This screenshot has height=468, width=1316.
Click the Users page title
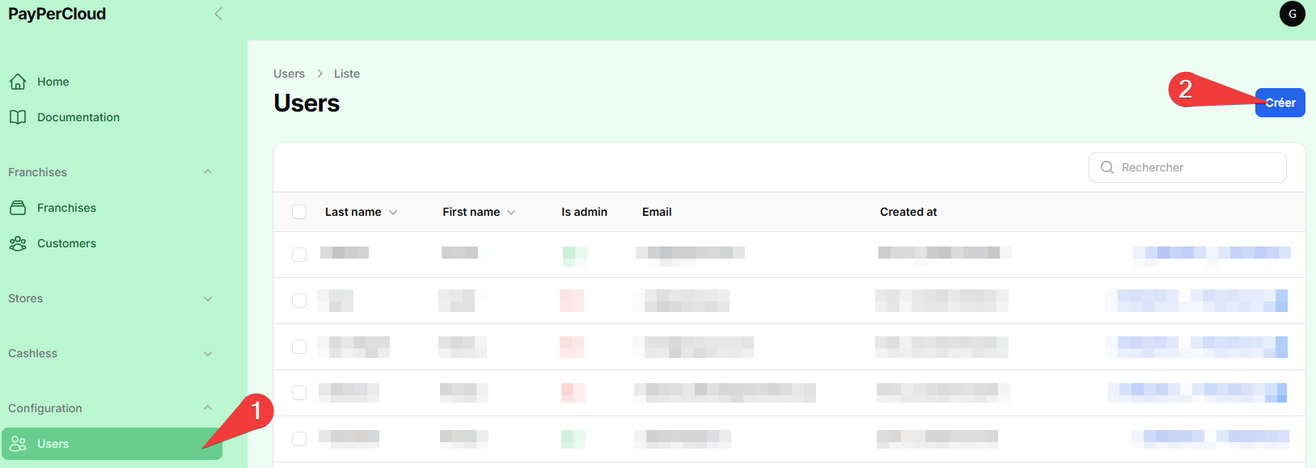(x=307, y=103)
